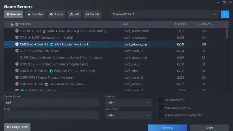Click the Close button
Screen dimensions: 233x131
click(209, 128)
